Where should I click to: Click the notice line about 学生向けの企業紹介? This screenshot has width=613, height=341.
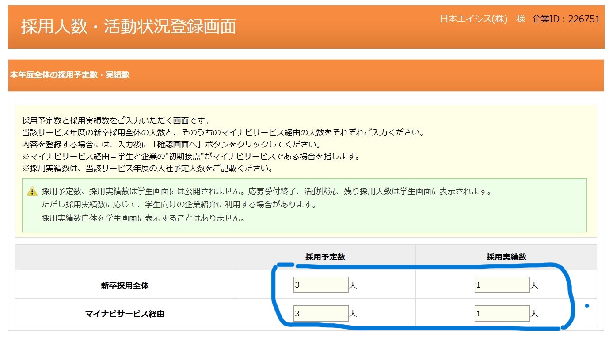179,205
